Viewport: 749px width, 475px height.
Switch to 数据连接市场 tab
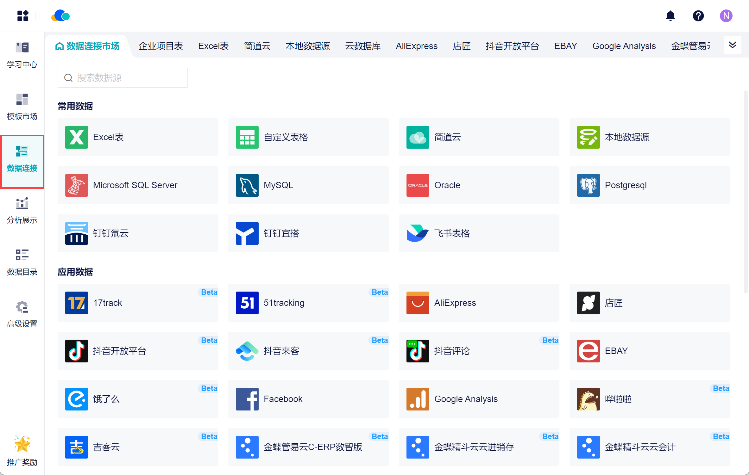pos(88,46)
